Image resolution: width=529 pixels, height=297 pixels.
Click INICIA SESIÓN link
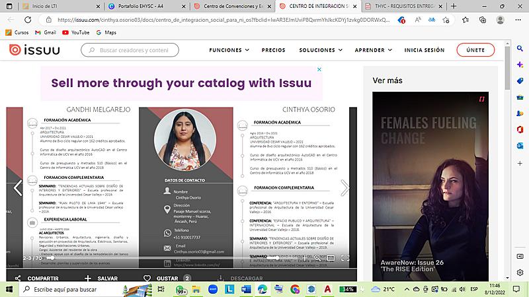click(425, 50)
